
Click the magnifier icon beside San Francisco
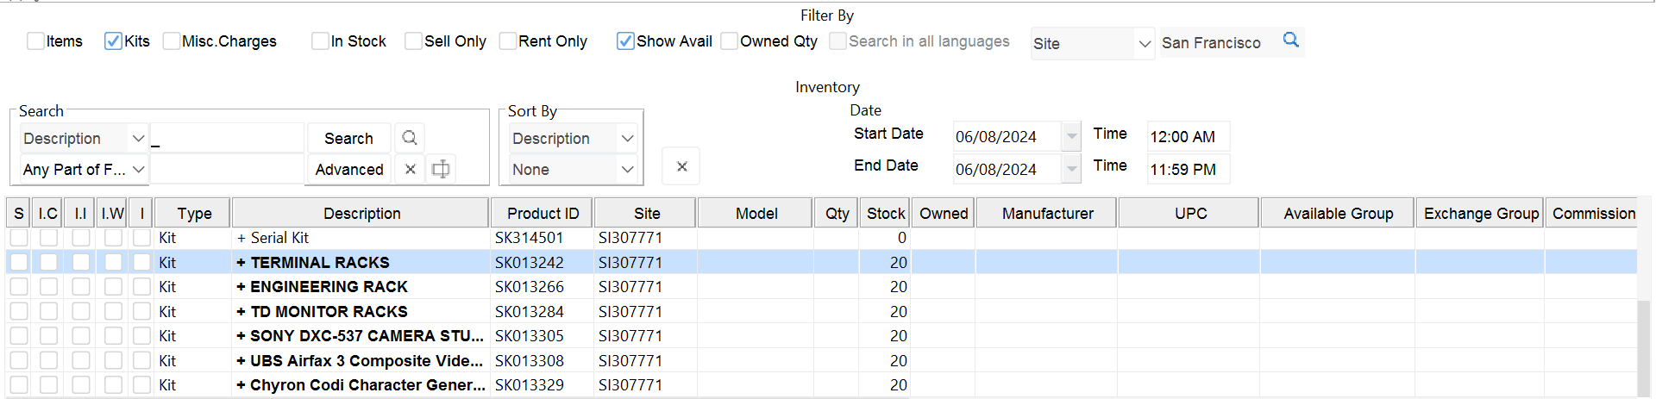1290,41
